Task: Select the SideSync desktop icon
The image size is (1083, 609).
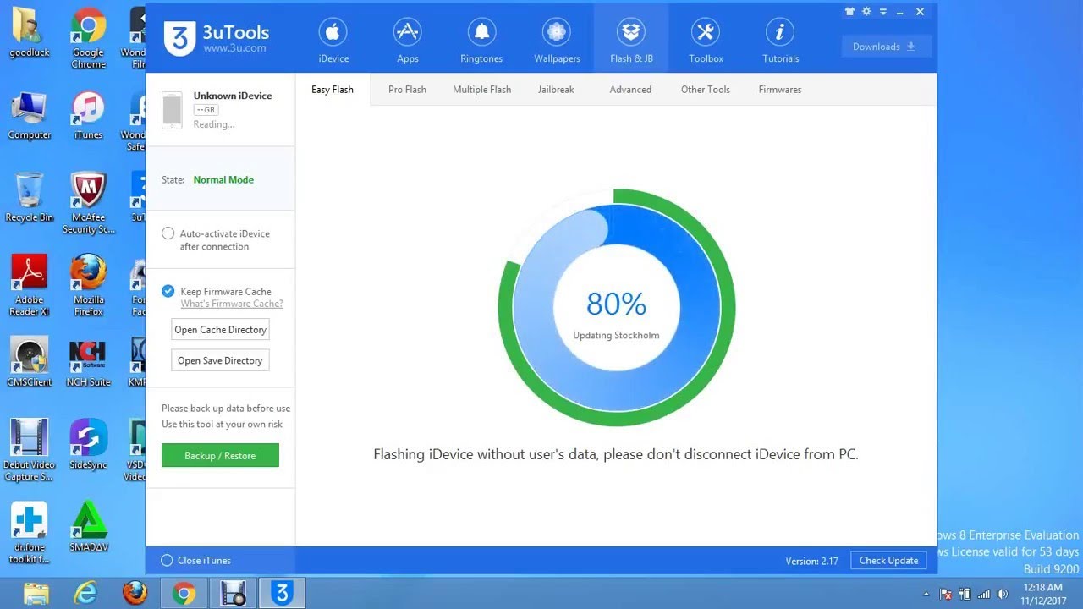Action: [88, 445]
